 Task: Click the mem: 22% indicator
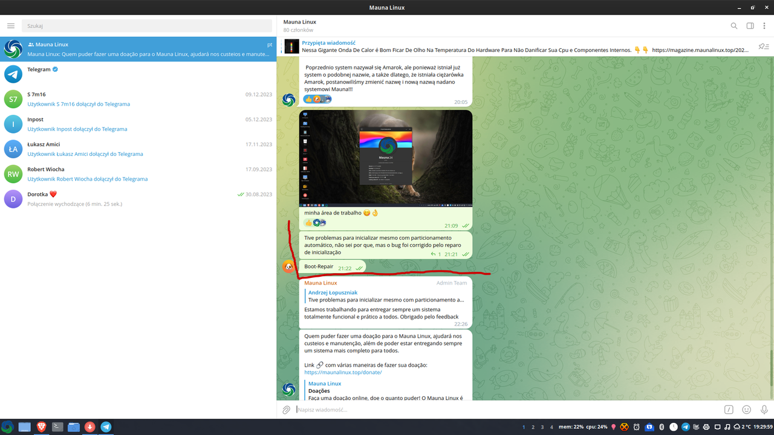point(571,427)
